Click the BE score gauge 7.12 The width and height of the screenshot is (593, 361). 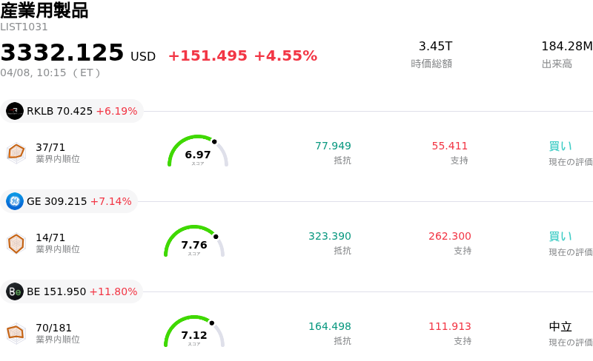tap(194, 332)
